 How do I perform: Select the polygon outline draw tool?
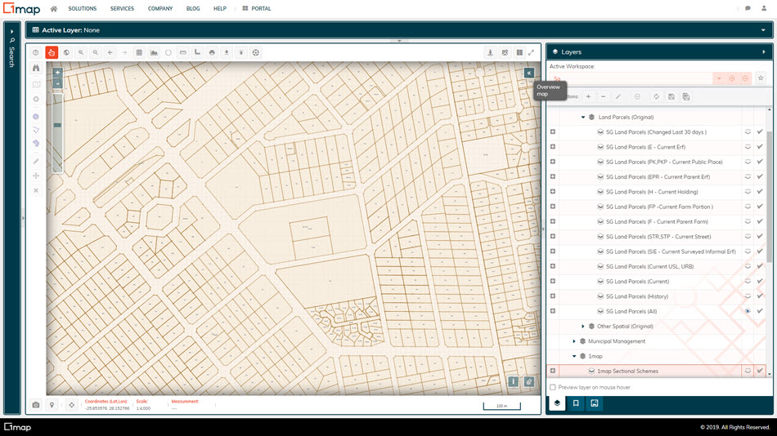pos(36,130)
